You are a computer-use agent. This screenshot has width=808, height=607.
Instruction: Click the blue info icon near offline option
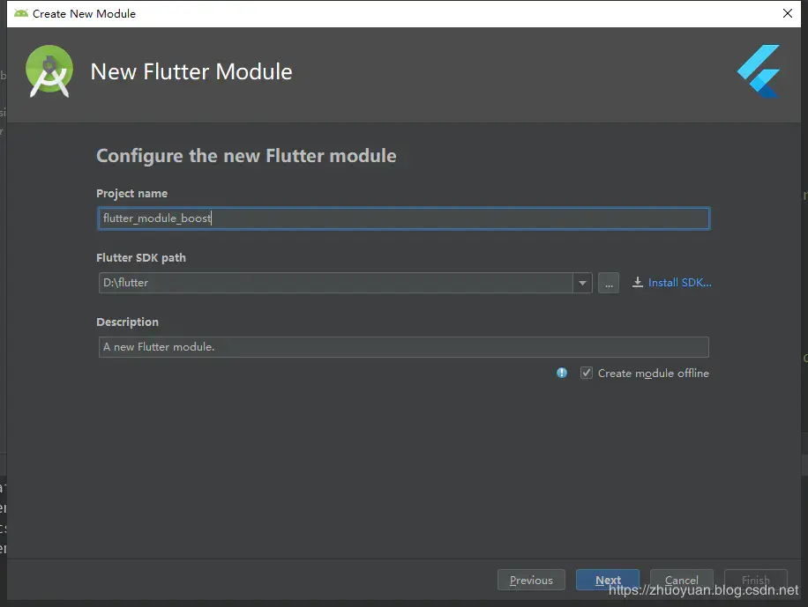tap(562, 373)
